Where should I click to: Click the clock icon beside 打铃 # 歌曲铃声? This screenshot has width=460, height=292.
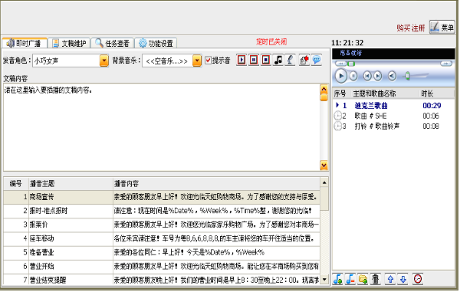[x=337, y=126]
